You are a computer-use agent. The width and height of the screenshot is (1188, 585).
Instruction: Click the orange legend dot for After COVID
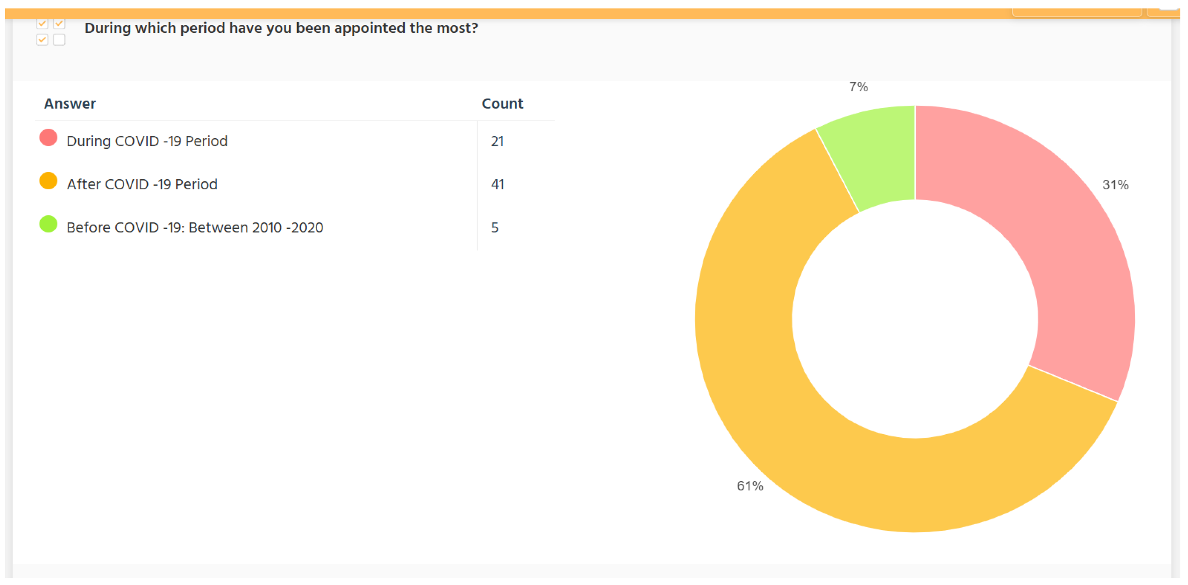(x=48, y=181)
